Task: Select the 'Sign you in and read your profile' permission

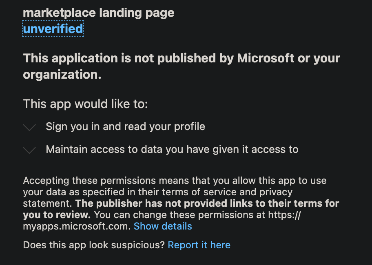Action: pos(125,126)
